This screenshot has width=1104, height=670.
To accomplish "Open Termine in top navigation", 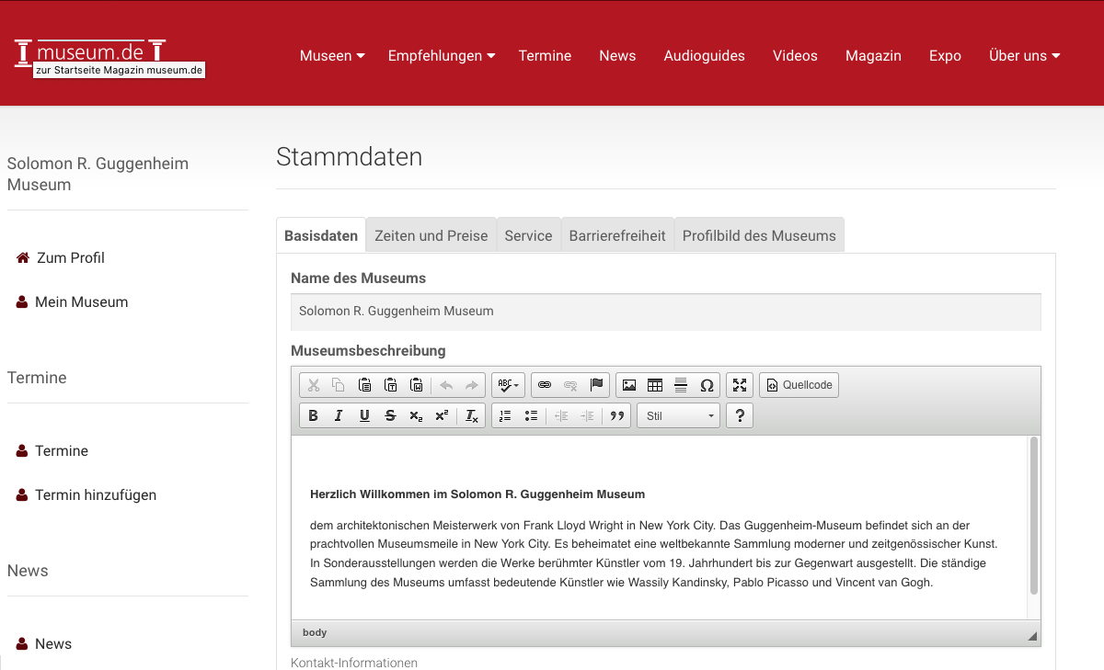I will click(545, 56).
